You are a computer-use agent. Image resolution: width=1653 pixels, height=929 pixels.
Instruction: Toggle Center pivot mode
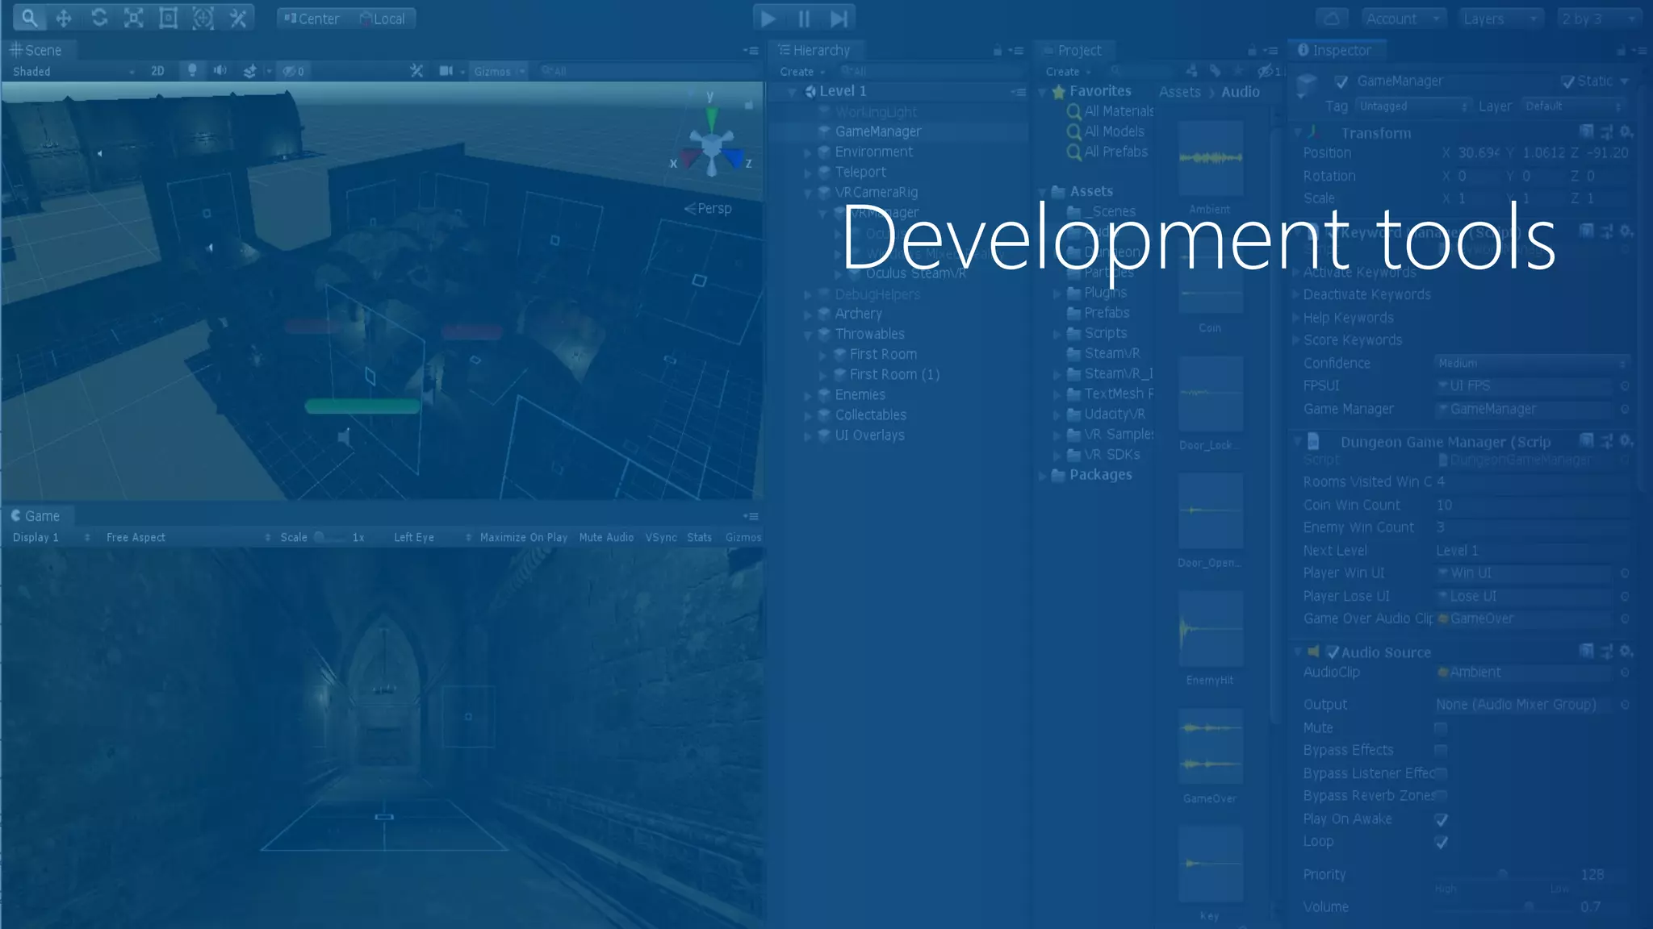pos(312,19)
